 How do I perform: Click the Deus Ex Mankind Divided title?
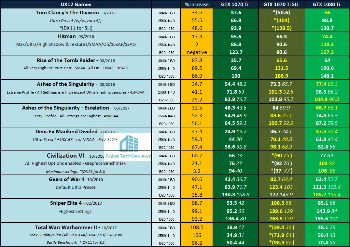67,132
